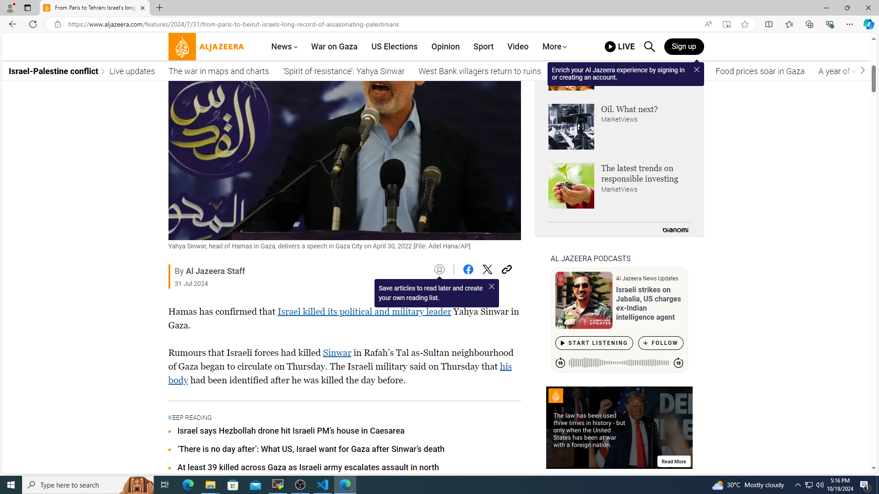Screen dimensions: 879x494
Task: Open 'Oil. What next?' sponsored article
Action: 629,109
